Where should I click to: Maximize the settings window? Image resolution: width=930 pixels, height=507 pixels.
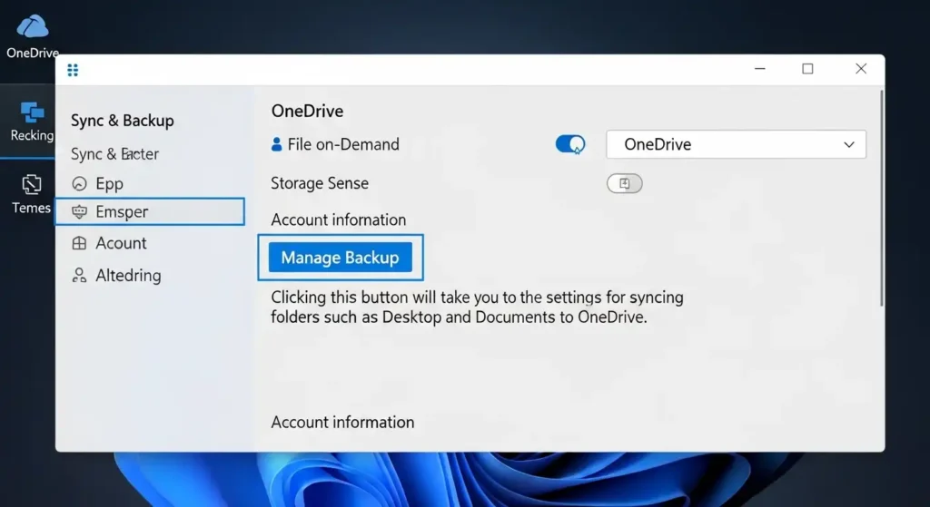(x=807, y=69)
